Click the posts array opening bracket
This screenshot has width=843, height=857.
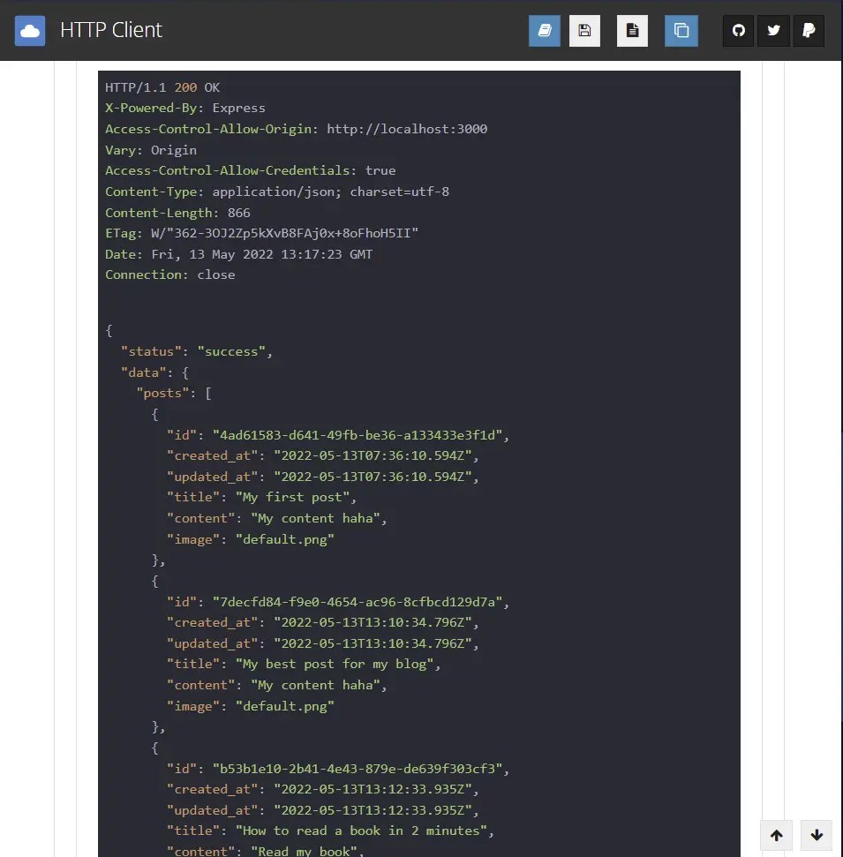(x=208, y=393)
